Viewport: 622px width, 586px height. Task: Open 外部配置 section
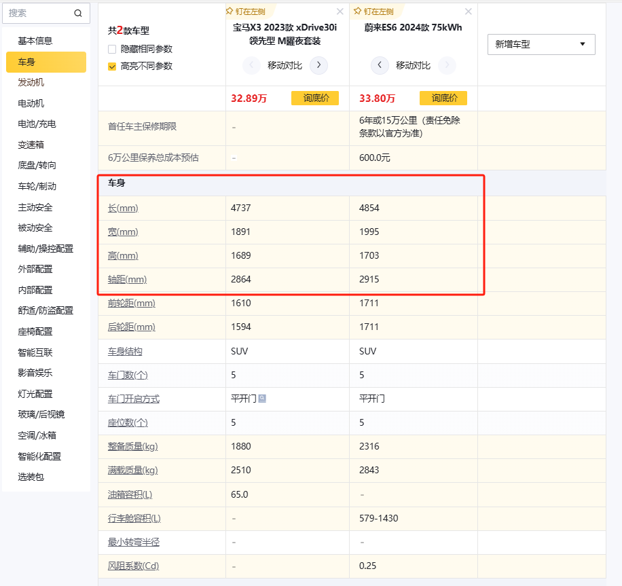pos(35,269)
